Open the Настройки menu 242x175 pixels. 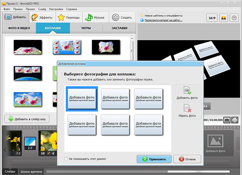(56, 9)
